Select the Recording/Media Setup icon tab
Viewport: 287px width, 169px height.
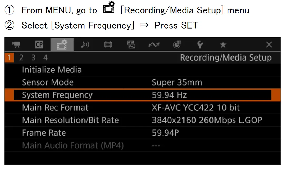click(62, 45)
